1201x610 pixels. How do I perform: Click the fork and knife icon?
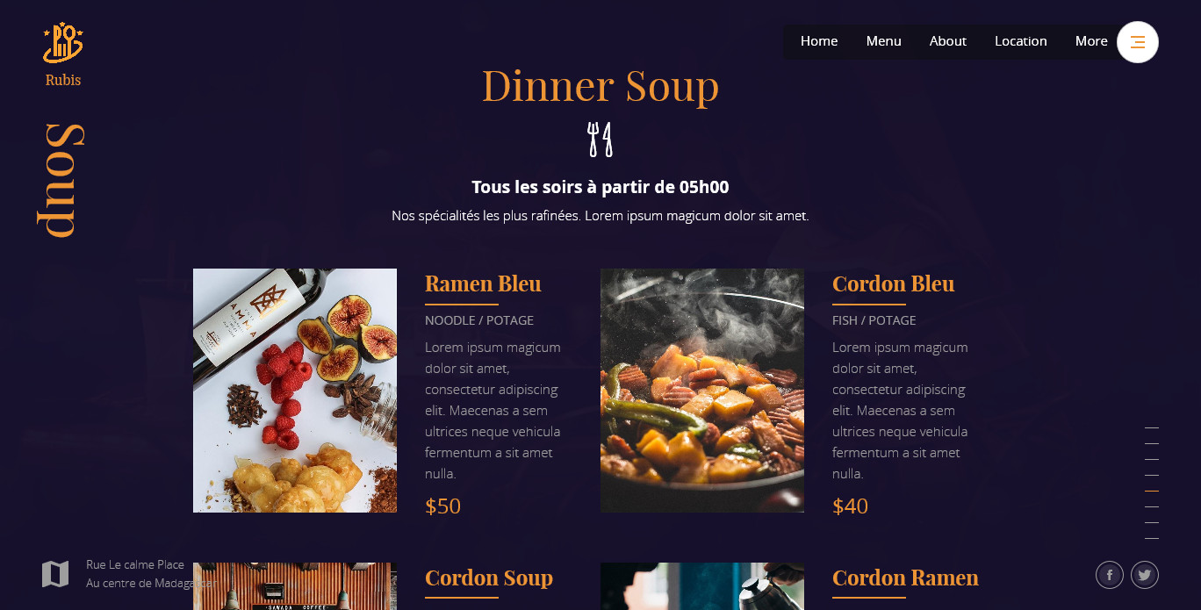(x=600, y=140)
